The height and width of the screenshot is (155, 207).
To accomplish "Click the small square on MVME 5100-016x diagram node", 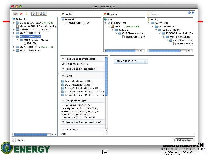I will tap(145, 61).
